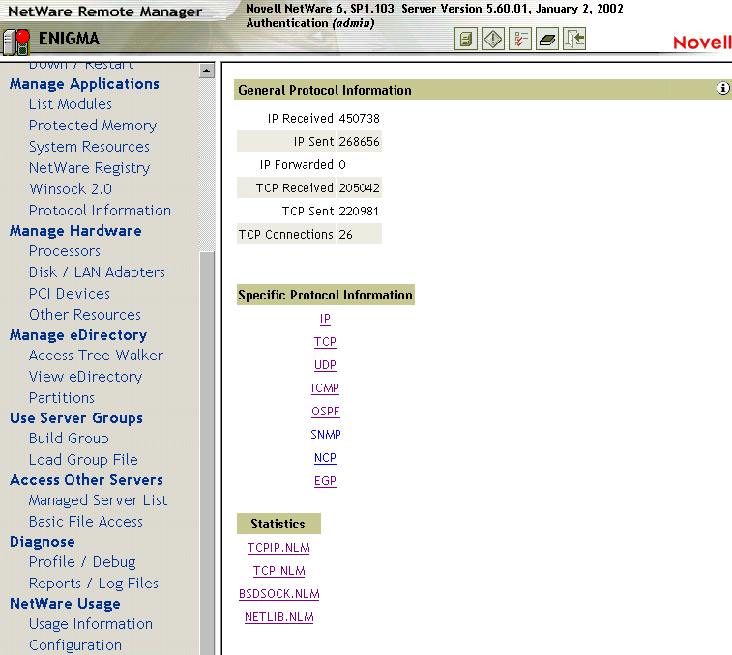Open the SNMP protocol link
This screenshot has height=655, width=732.
click(x=325, y=435)
